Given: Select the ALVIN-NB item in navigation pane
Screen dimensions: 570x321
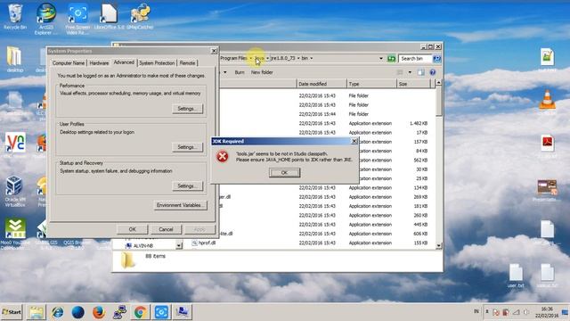Looking at the screenshot, I should 142,246.
